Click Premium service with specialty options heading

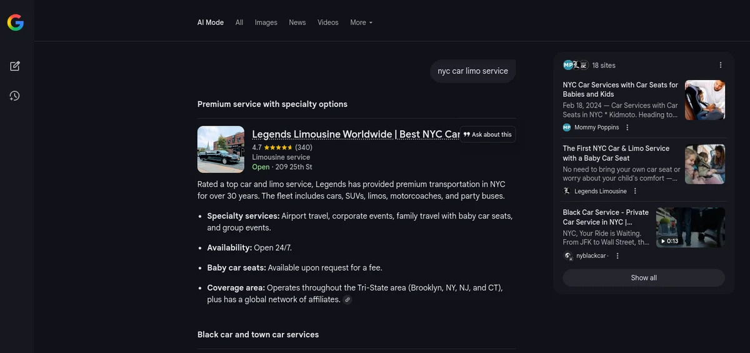click(x=272, y=104)
